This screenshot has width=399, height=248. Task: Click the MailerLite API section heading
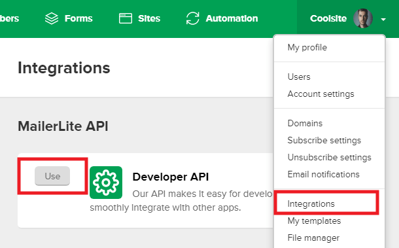click(x=63, y=126)
